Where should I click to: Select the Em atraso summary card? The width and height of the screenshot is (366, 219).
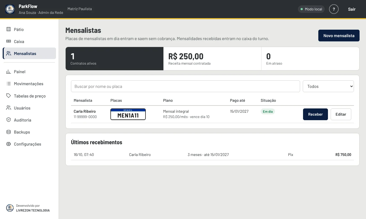pyautogui.click(x=310, y=59)
